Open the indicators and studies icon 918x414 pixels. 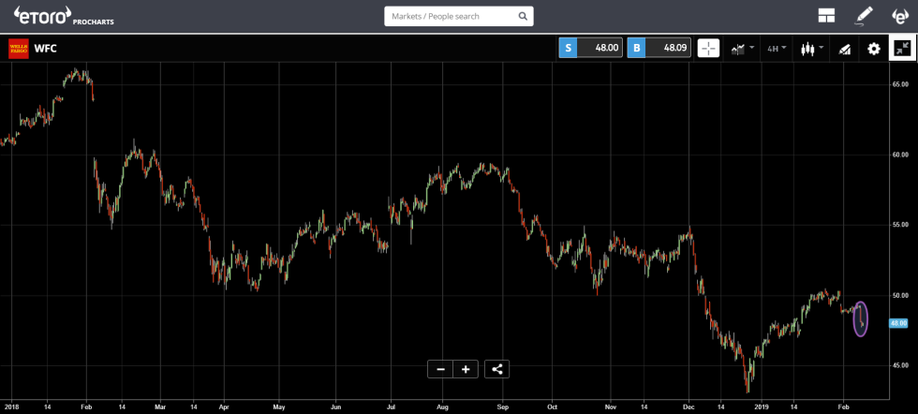(844, 49)
